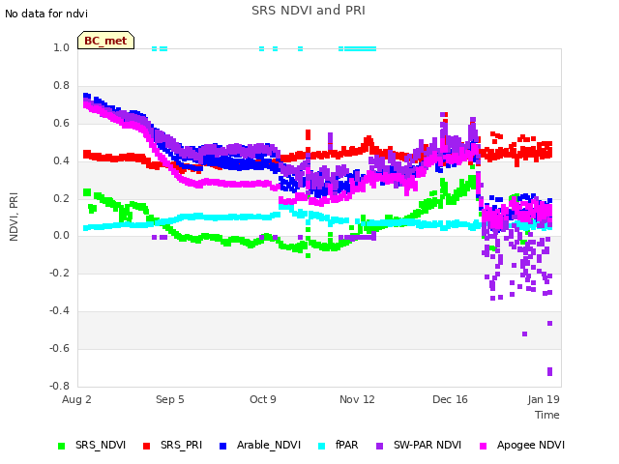This screenshot has height=464, width=619.
Task: Click the green SRS_NDVI legend swatch
Action: tap(61, 446)
